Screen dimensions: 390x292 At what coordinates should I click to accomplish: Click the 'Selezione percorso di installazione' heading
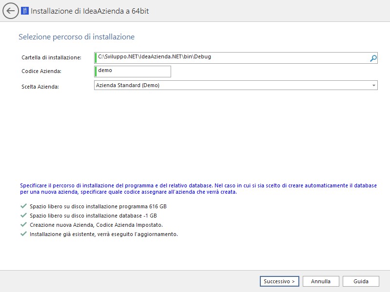point(77,37)
